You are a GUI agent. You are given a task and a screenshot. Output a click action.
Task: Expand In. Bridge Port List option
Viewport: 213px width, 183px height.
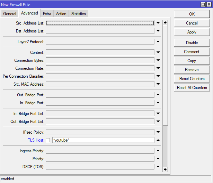(158, 113)
